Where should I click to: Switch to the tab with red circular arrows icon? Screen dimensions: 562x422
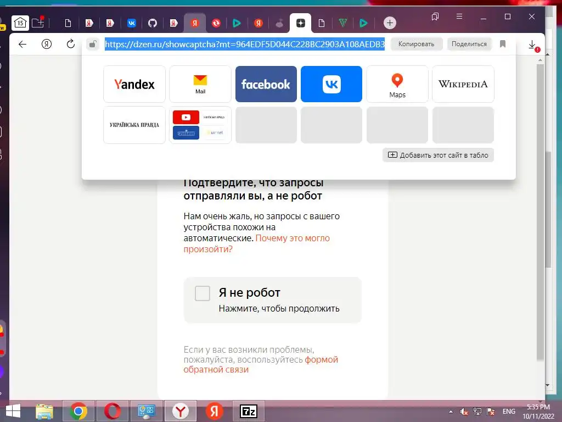click(x=216, y=23)
